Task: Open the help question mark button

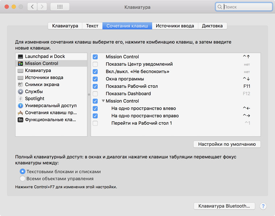Action: (263, 206)
